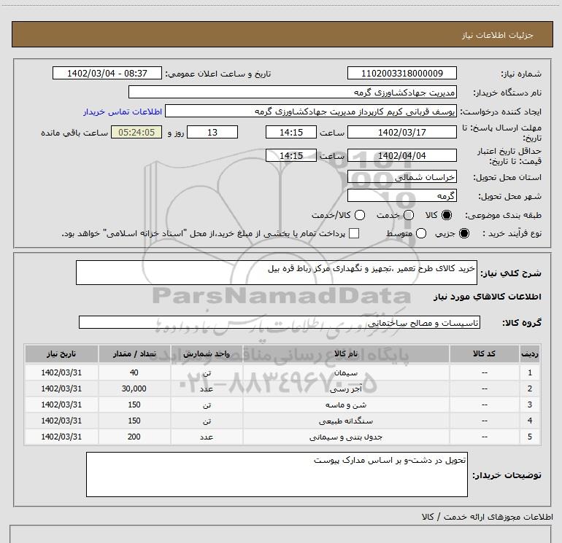Click the تعداد / مقدار column header
The width and height of the screenshot is (562, 543).
tap(134, 353)
